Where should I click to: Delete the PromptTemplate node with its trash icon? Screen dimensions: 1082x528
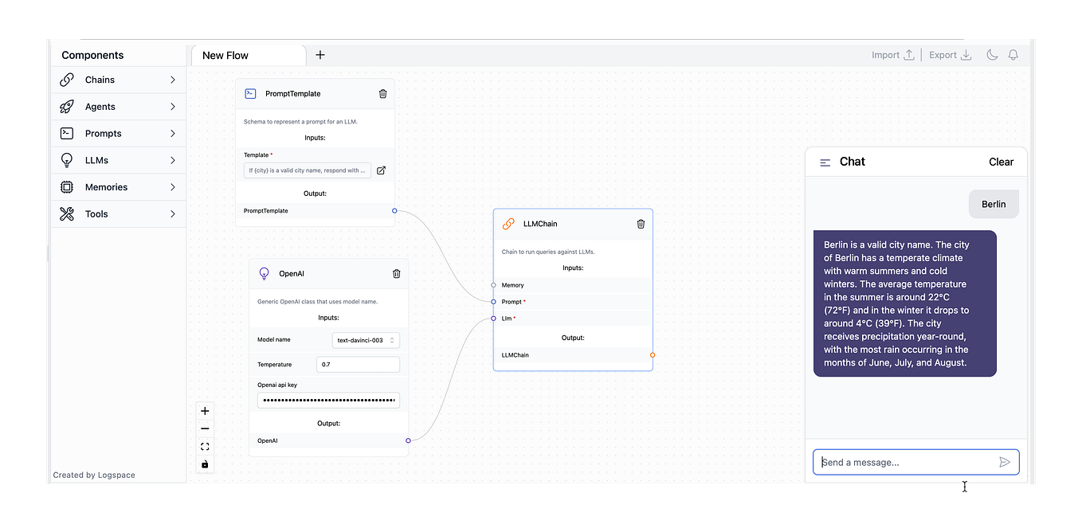coord(382,93)
